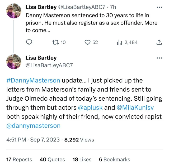Open the main tweet's more options menu
The height and width of the screenshot is (167, 169).
[159, 58]
